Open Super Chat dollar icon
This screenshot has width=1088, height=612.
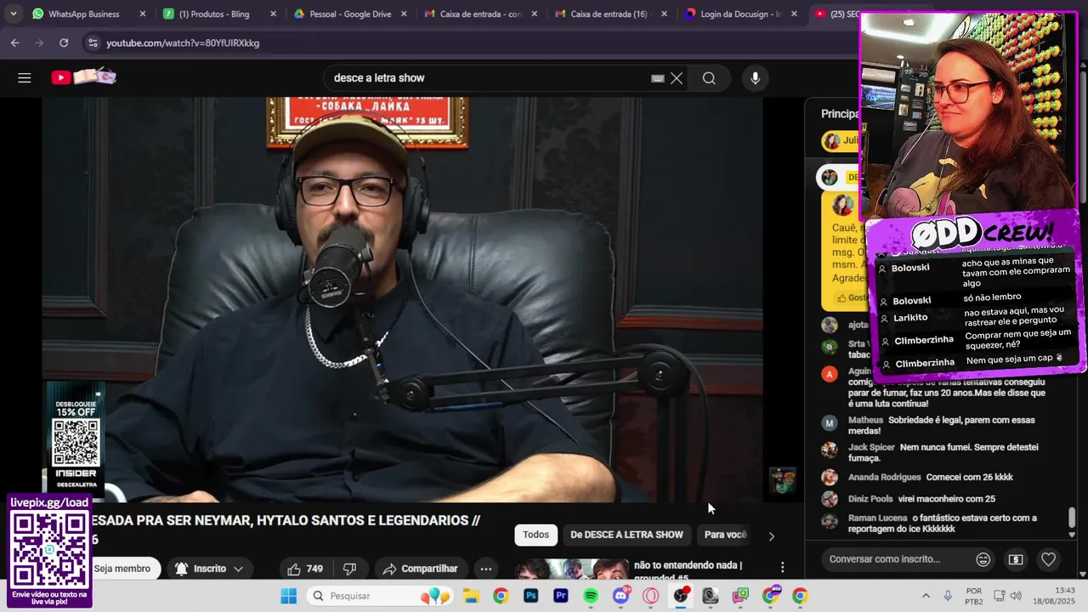1016,559
